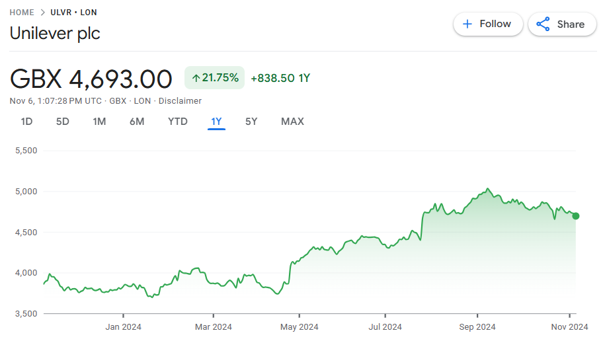The image size is (605, 341).
Task: Show the 1M chart view
Action: (99, 122)
